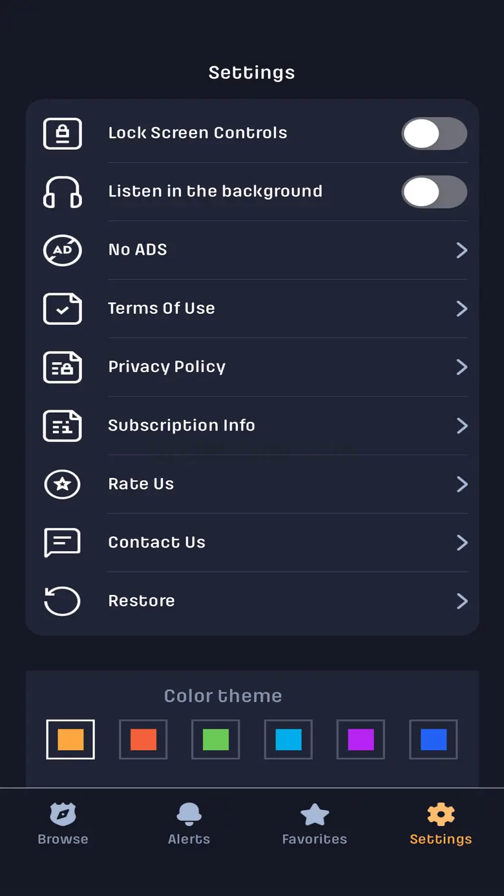
Task: Switch to the Browse tab
Action: click(x=63, y=824)
